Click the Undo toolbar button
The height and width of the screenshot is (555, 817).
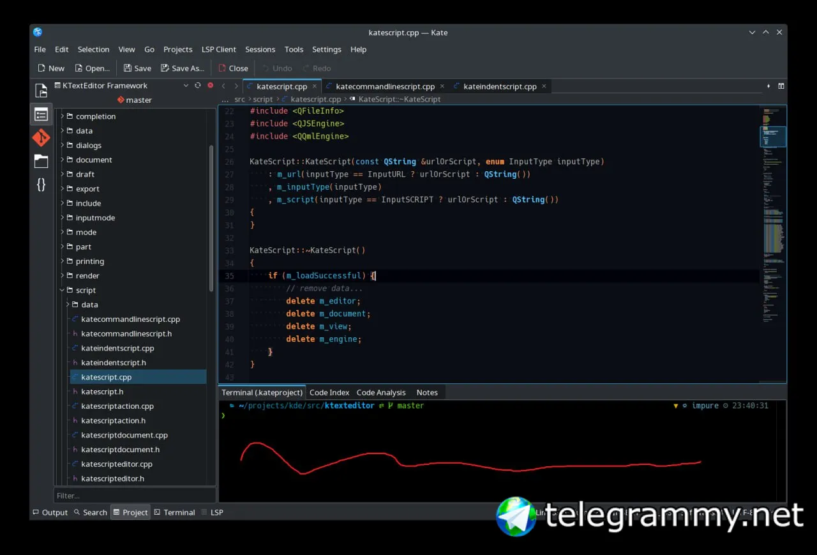click(276, 68)
